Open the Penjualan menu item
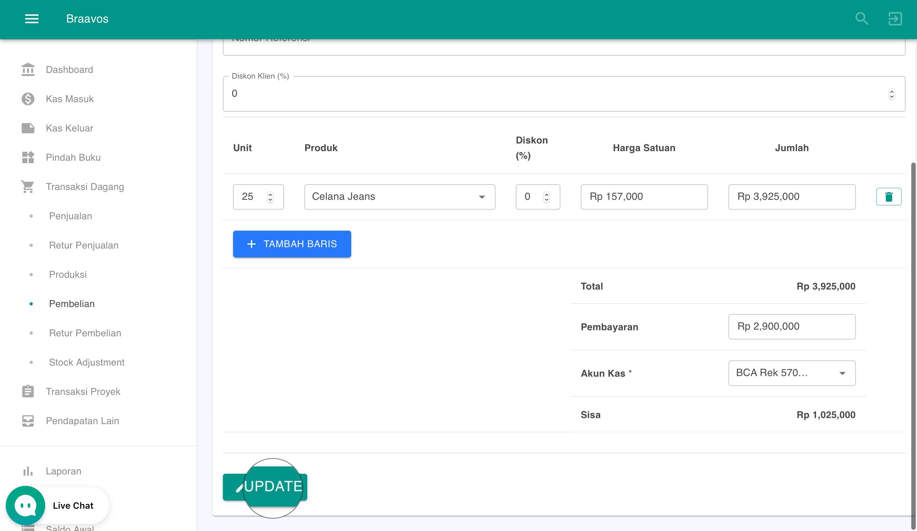Viewport: 917px width, 531px height. coord(71,216)
